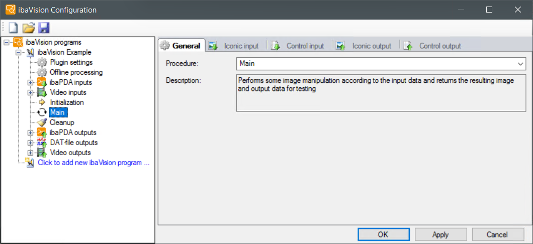Open the Procedure dropdown list
Viewport: 533px width, 244px height.
tap(520, 63)
